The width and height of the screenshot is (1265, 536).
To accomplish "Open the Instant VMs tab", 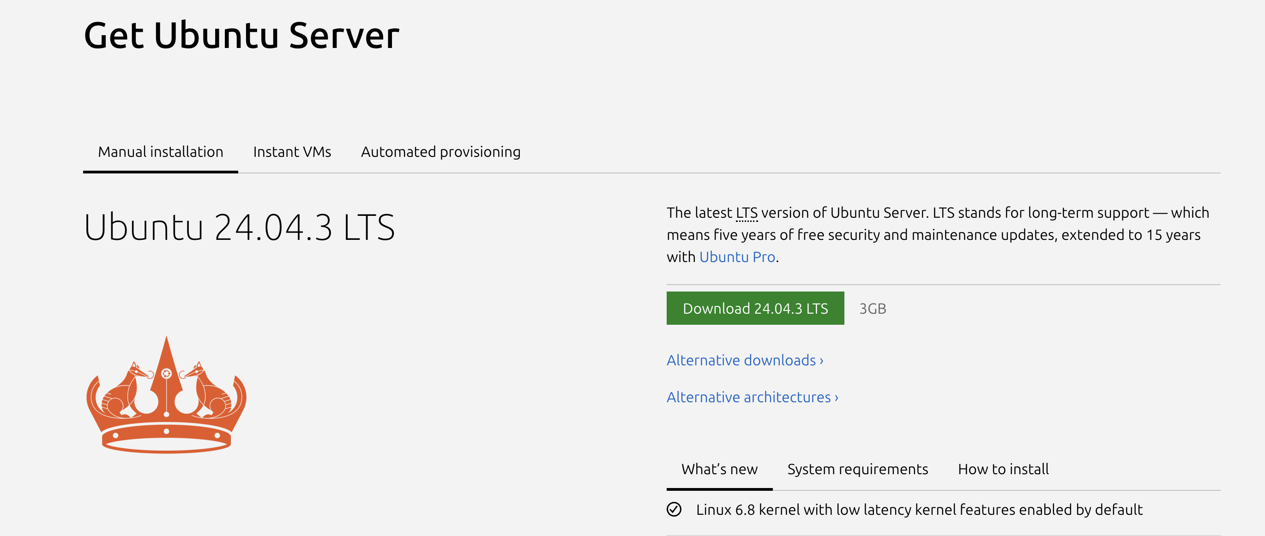I will coord(292,152).
